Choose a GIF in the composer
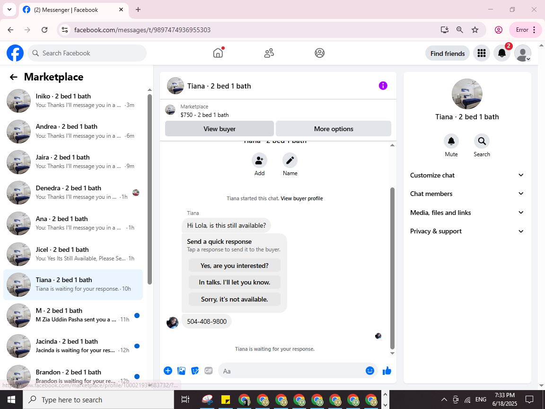Screen dimensions: 545x409 209,371
